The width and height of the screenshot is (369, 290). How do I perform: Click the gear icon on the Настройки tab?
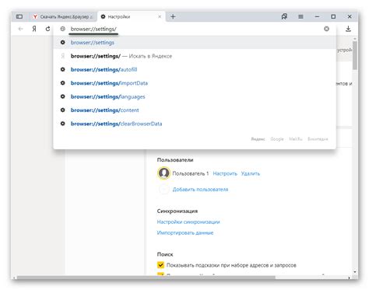coord(103,16)
